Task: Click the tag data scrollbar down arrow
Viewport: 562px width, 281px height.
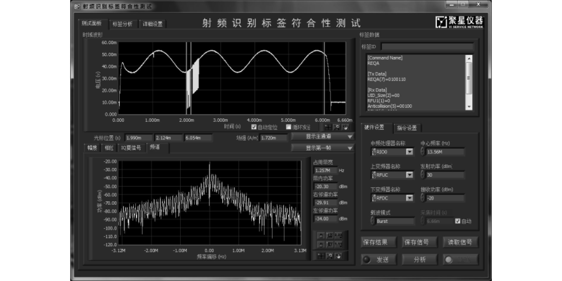Action: click(x=469, y=107)
